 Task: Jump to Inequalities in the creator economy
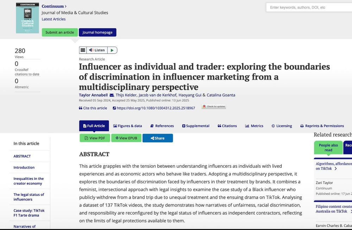point(29,181)
